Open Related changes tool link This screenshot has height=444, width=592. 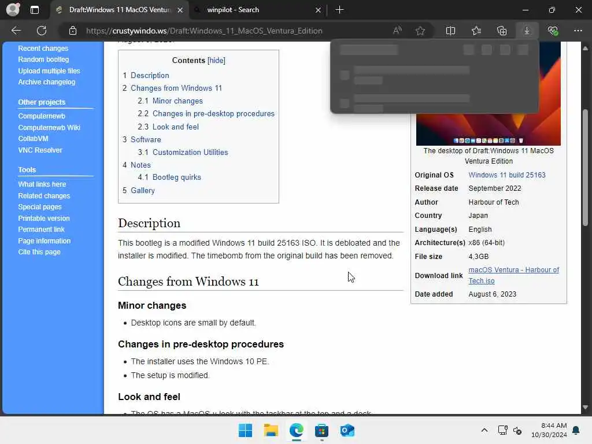point(44,196)
